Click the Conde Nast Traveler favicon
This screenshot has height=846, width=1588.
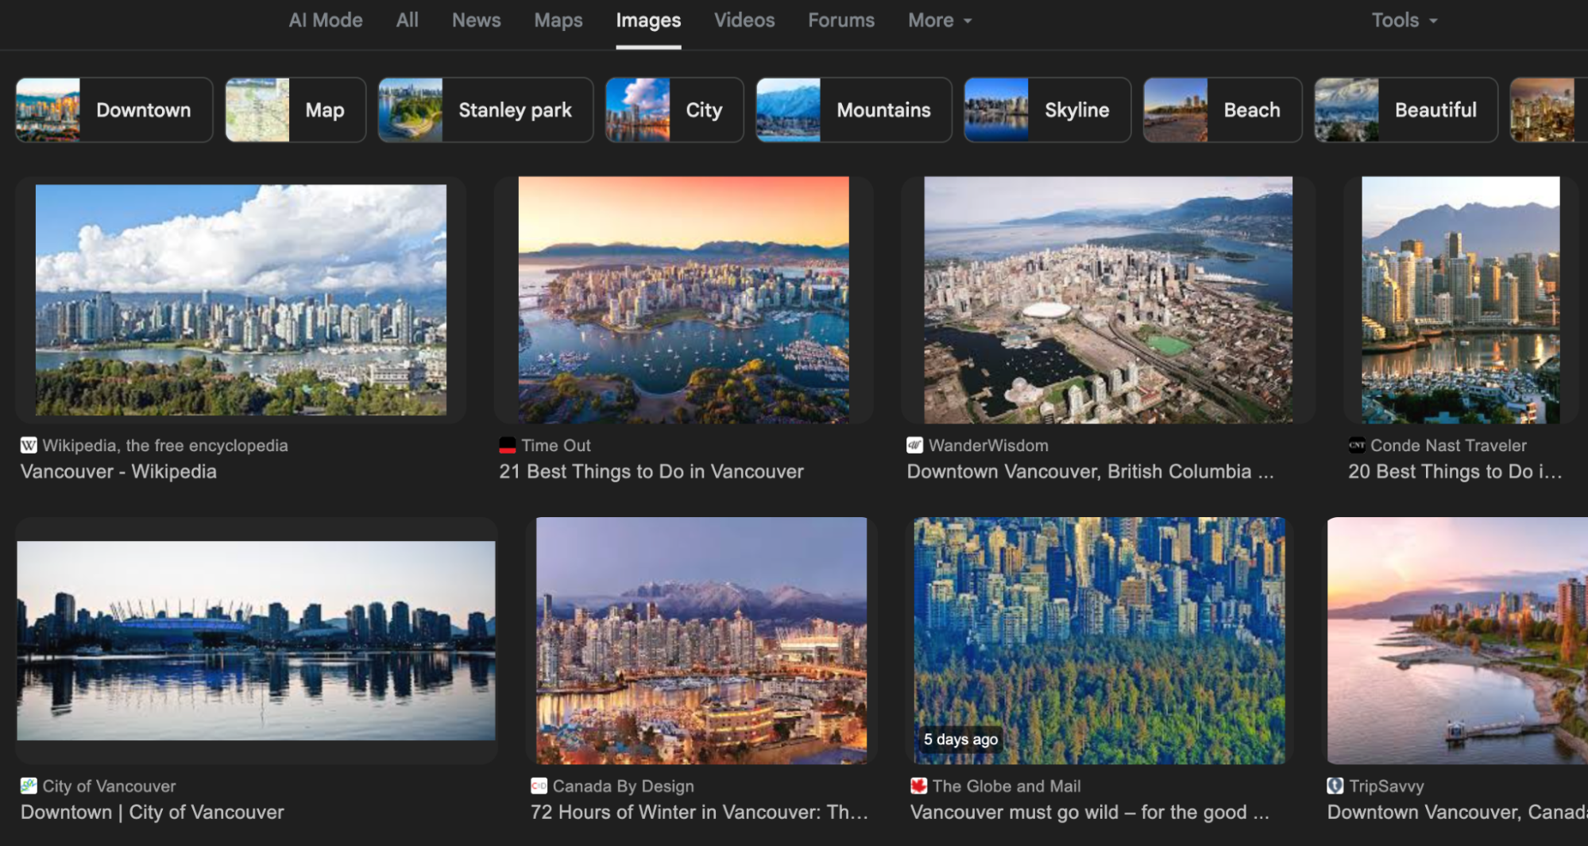[x=1357, y=446]
